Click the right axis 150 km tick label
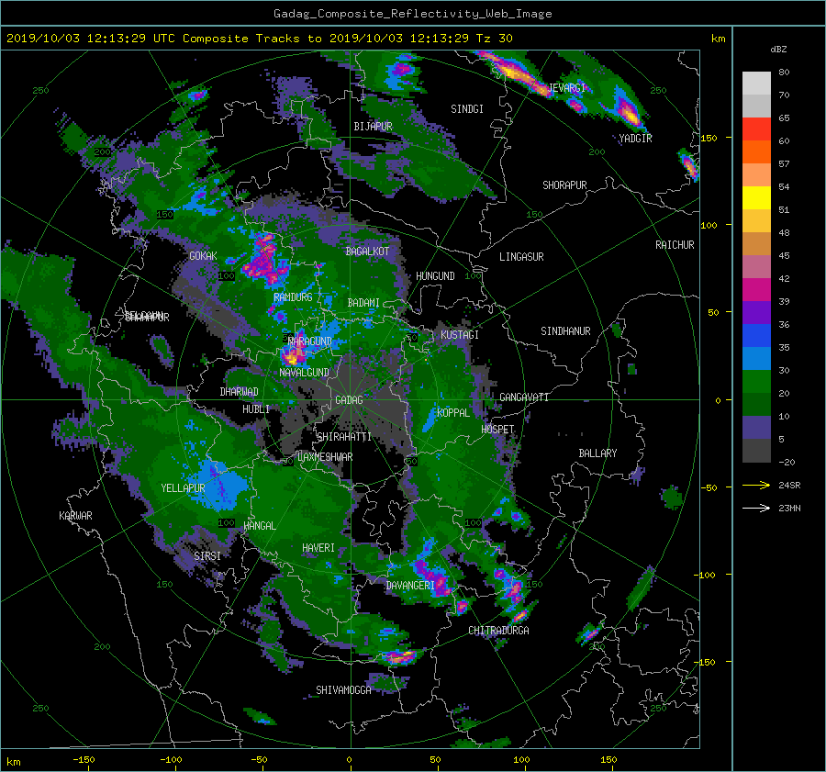 click(709, 138)
